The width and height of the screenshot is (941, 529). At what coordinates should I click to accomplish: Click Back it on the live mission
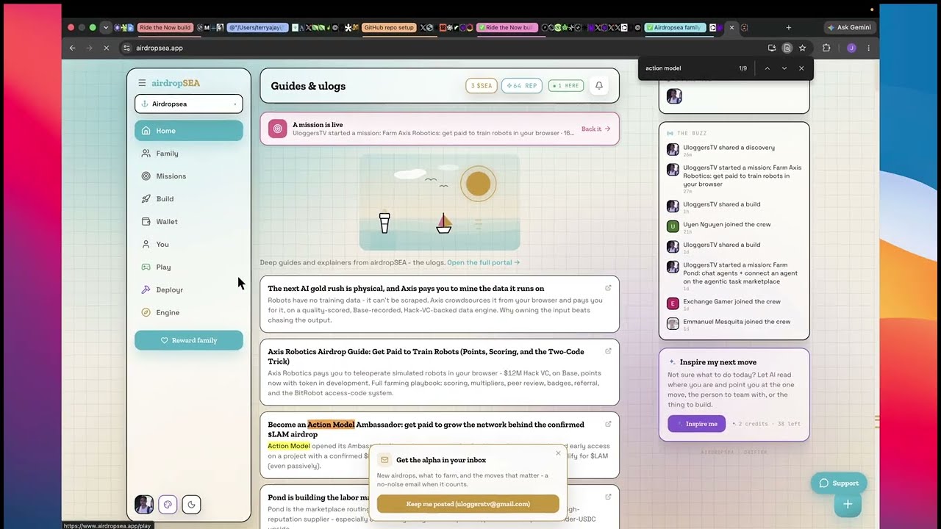pos(595,129)
